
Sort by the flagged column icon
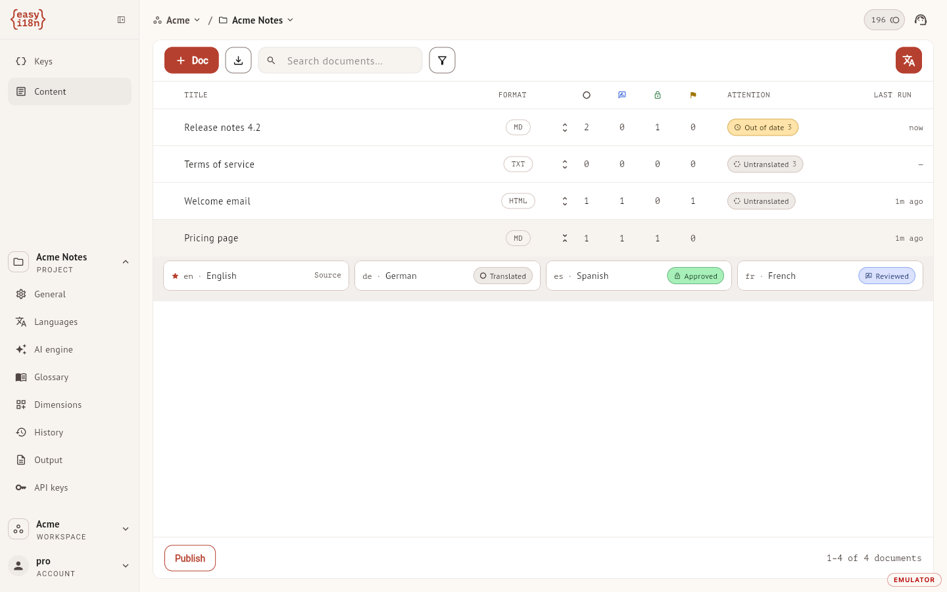pos(692,95)
